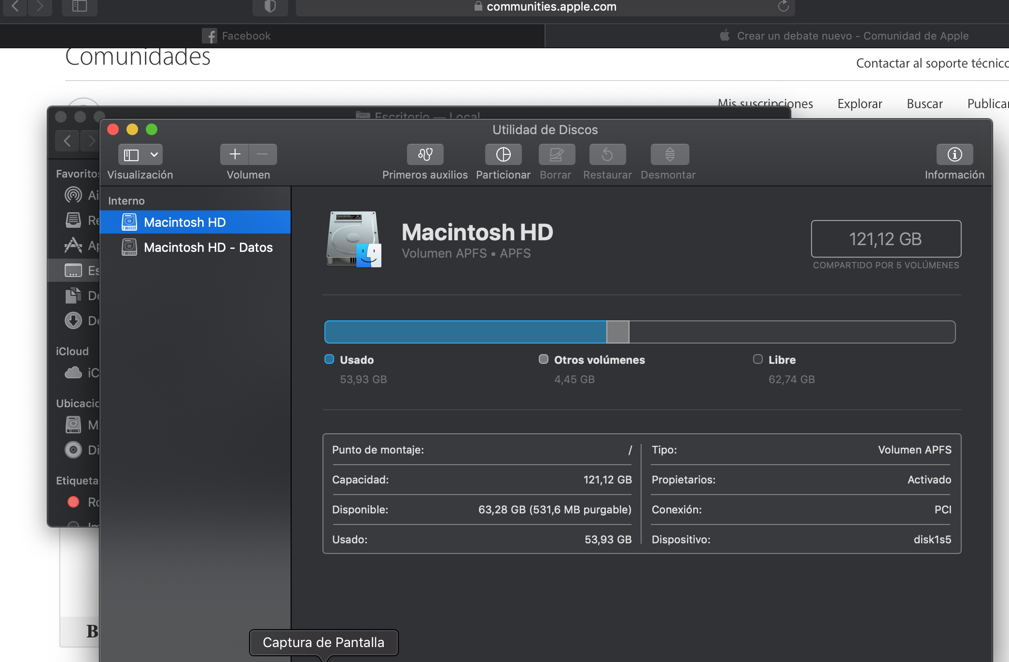
Task: Click the Visualización sidebar layout button
Action: [131, 154]
